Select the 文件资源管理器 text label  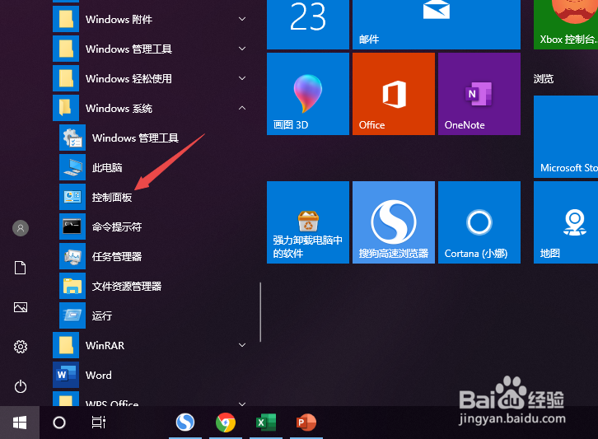127,287
